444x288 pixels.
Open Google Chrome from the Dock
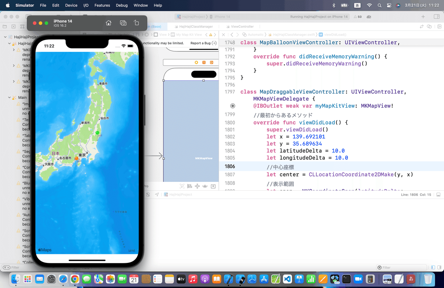click(74, 278)
